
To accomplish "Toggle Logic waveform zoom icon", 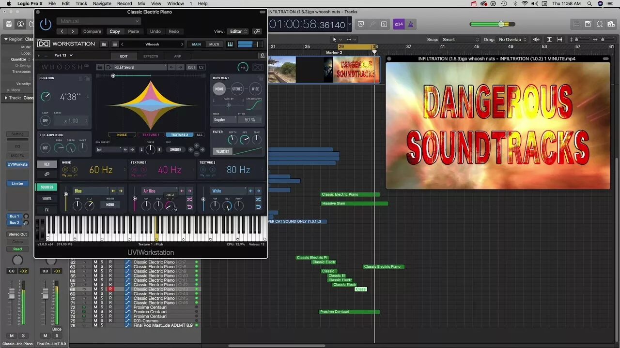I will 536,40.
